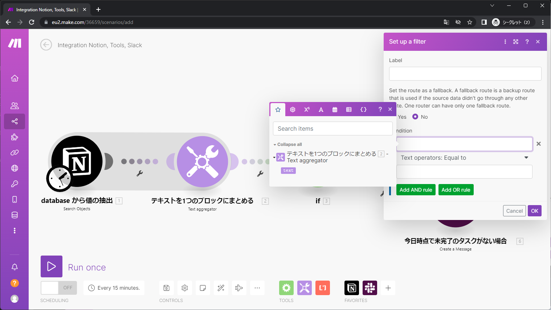The width and height of the screenshot is (551, 310).
Task: Click the auto-align magic wand in Controls
Action: click(x=221, y=287)
